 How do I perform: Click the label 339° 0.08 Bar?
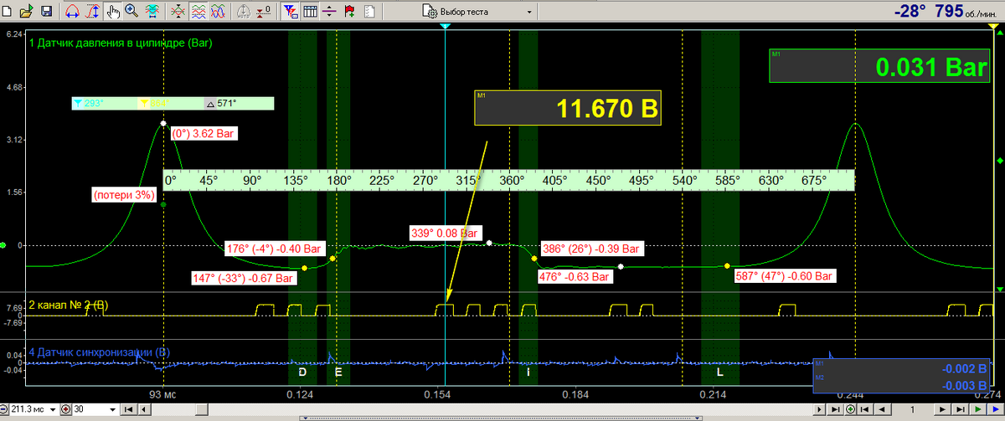445,233
